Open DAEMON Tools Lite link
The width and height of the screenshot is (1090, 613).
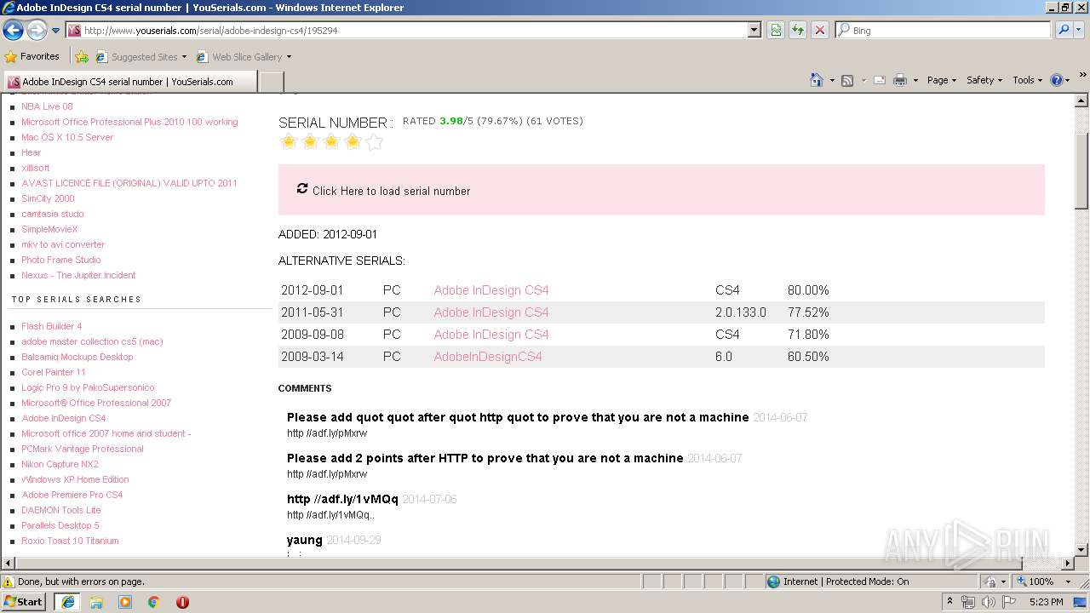61,510
